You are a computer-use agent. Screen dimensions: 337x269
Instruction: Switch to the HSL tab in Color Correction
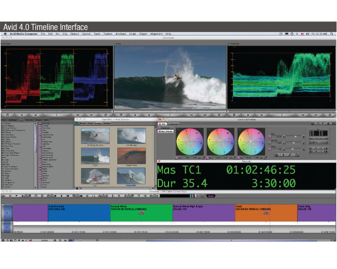[x=162, y=124]
